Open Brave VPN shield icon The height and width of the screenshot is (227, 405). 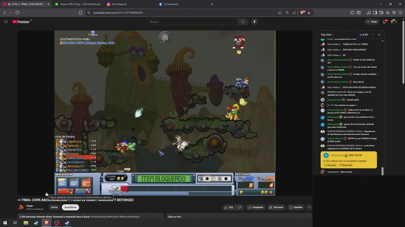[394, 13]
